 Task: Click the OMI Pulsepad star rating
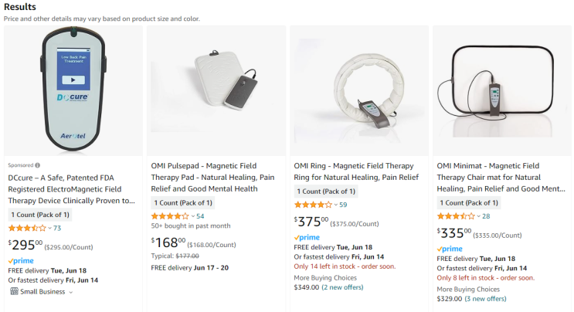170,216
